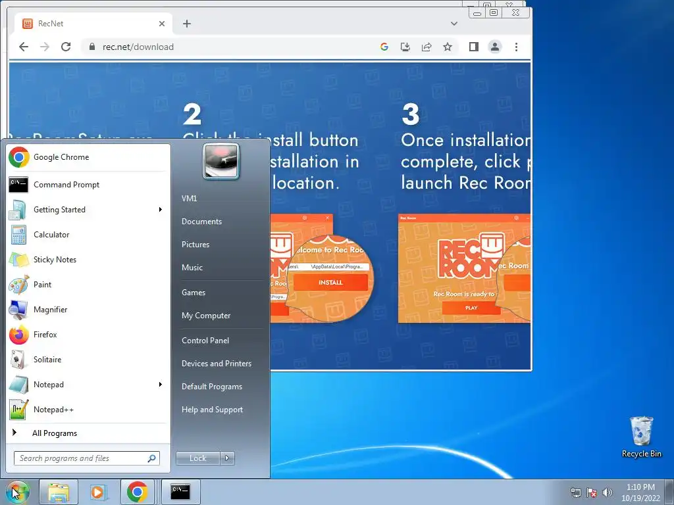Open Windows Explorer from taskbar
This screenshot has width=674, height=505.
(x=59, y=492)
